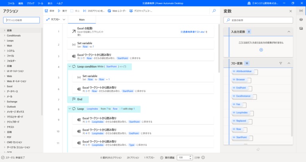The height and width of the screenshot is (162, 306).
Task: Click the Save (保存) toolbar icon
Action: pyautogui.click(x=46, y=11)
